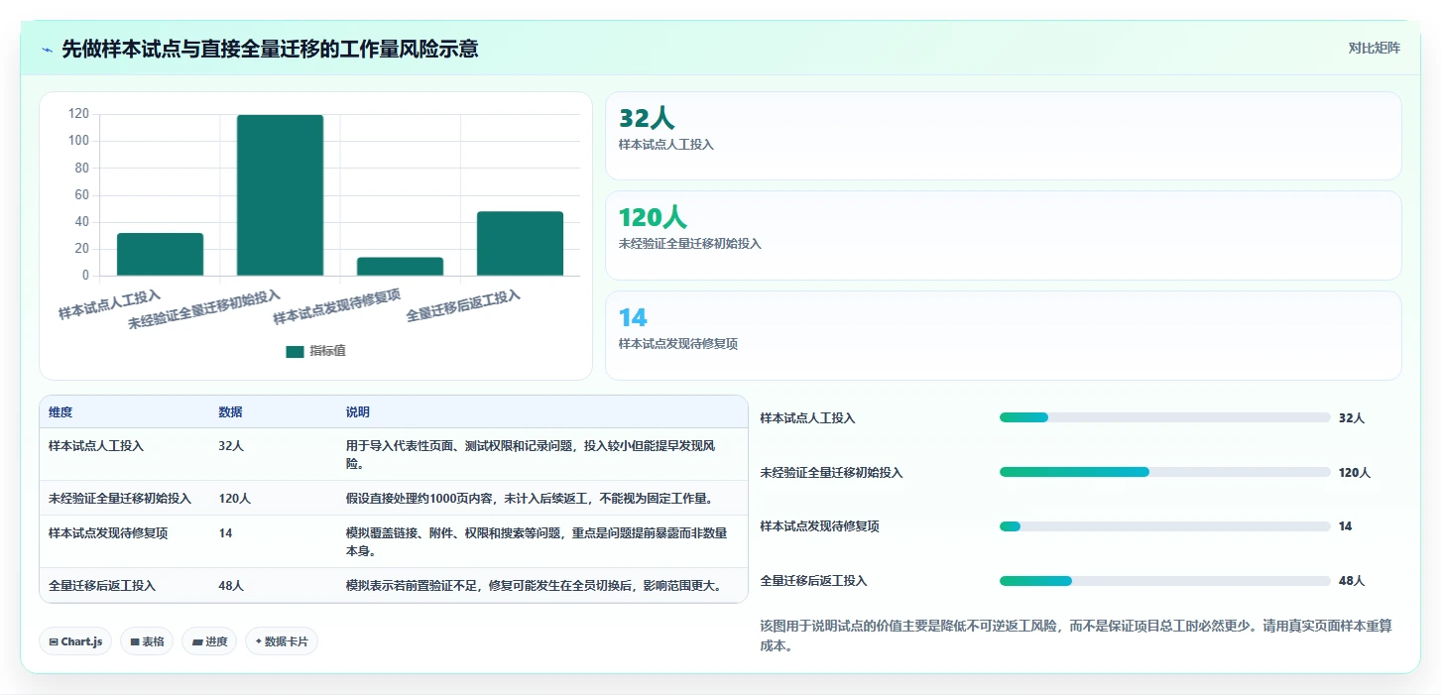
Task: Select the Chart.js tag chip
Action: 75,641
